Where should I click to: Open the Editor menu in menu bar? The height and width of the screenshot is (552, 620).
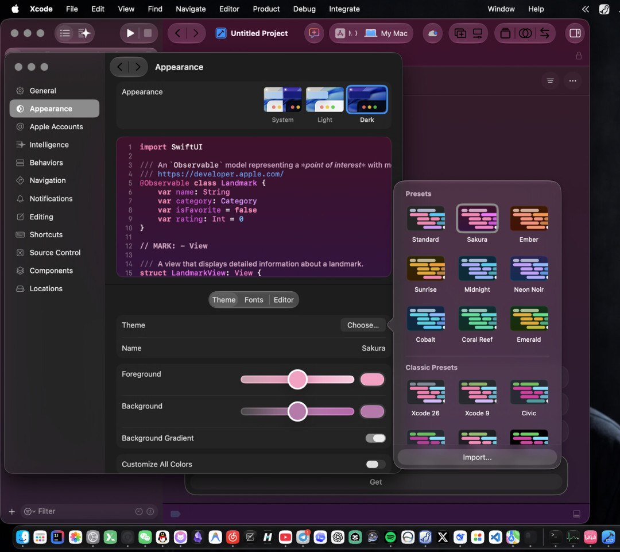click(x=229, y=9)
